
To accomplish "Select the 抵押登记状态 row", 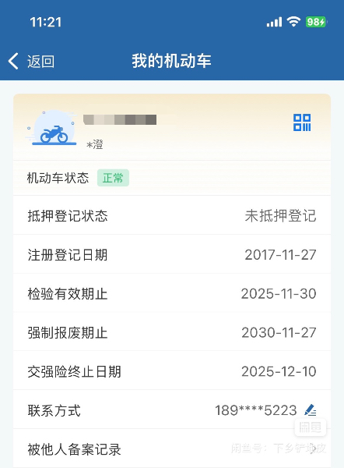I will click(x=172, y=215).
